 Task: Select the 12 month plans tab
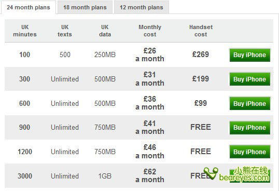tap(142, 7)
